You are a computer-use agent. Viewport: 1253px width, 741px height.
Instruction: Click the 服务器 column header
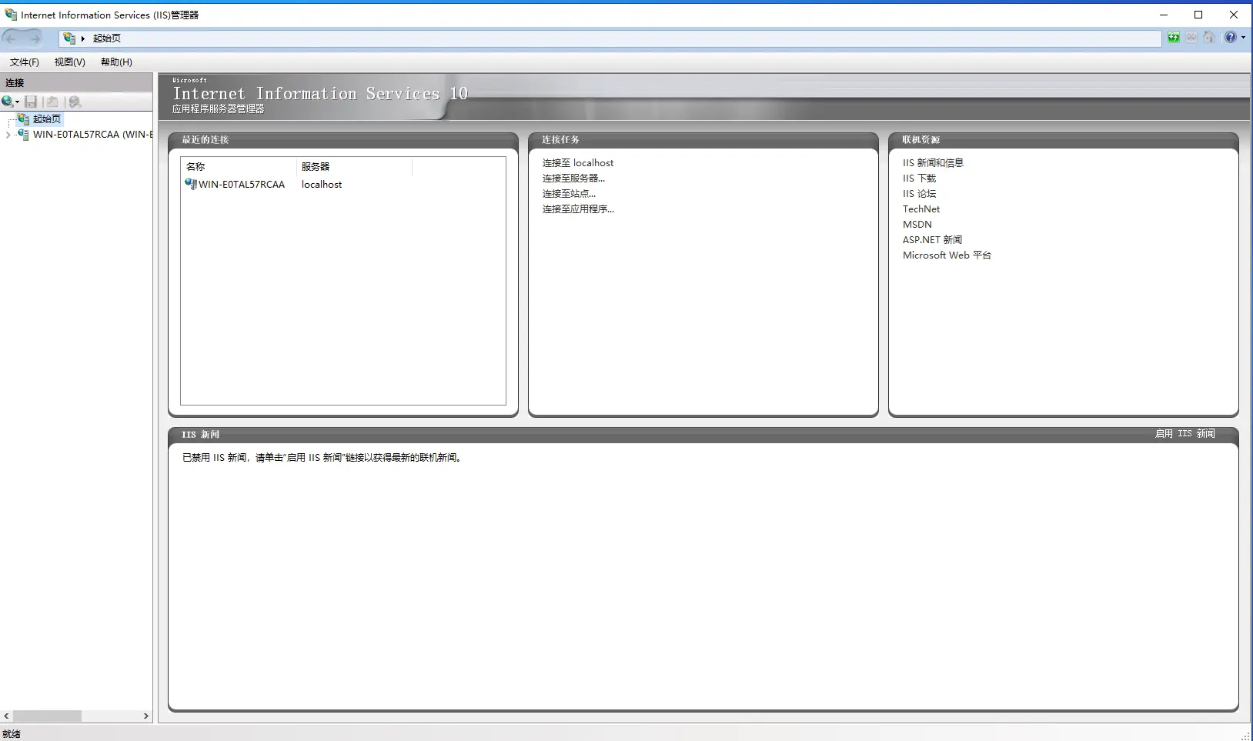point(354,166)
